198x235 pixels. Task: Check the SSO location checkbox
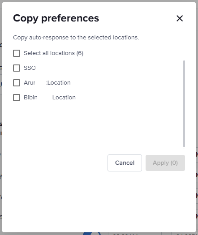pyautogui.click(x=17, y=68)
